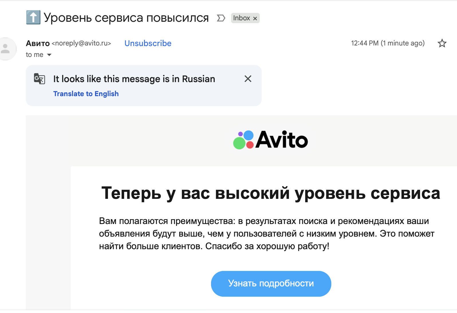457x313 pixels.
Task: Star this Avito email
Action: (442, 43)
